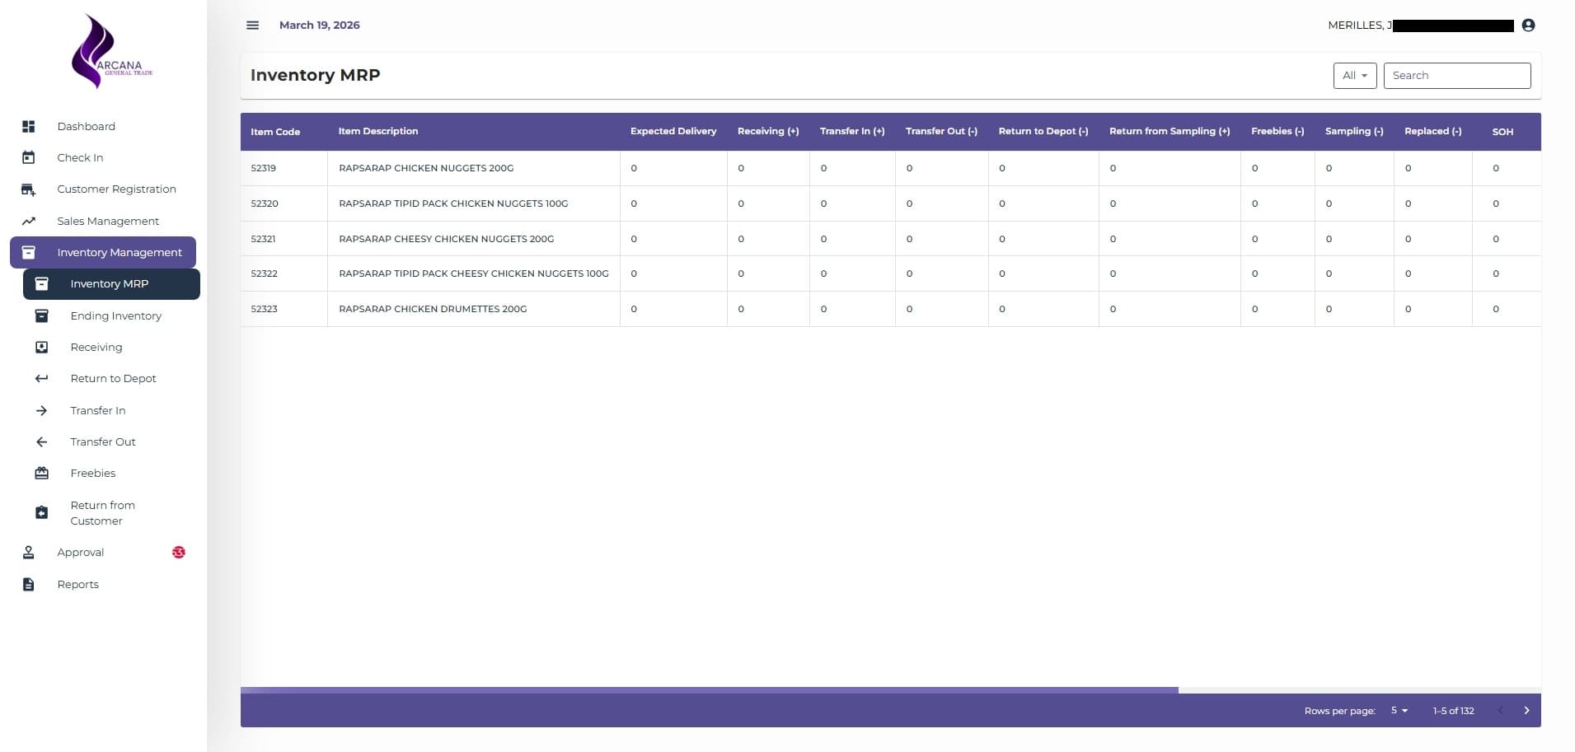Open the All filter dropdown
Viewport: 1575px width, 752px height.
coord(1353,75)
